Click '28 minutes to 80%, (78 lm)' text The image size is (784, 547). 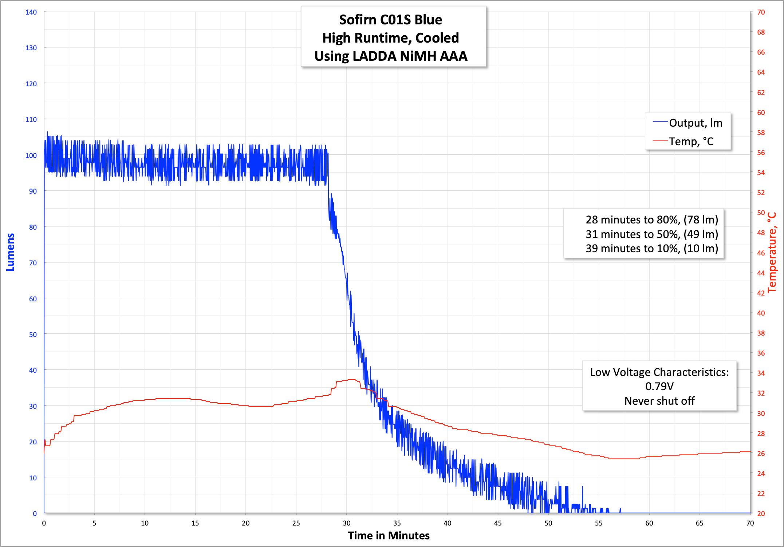pyautogui.click(x=651, y=219)
